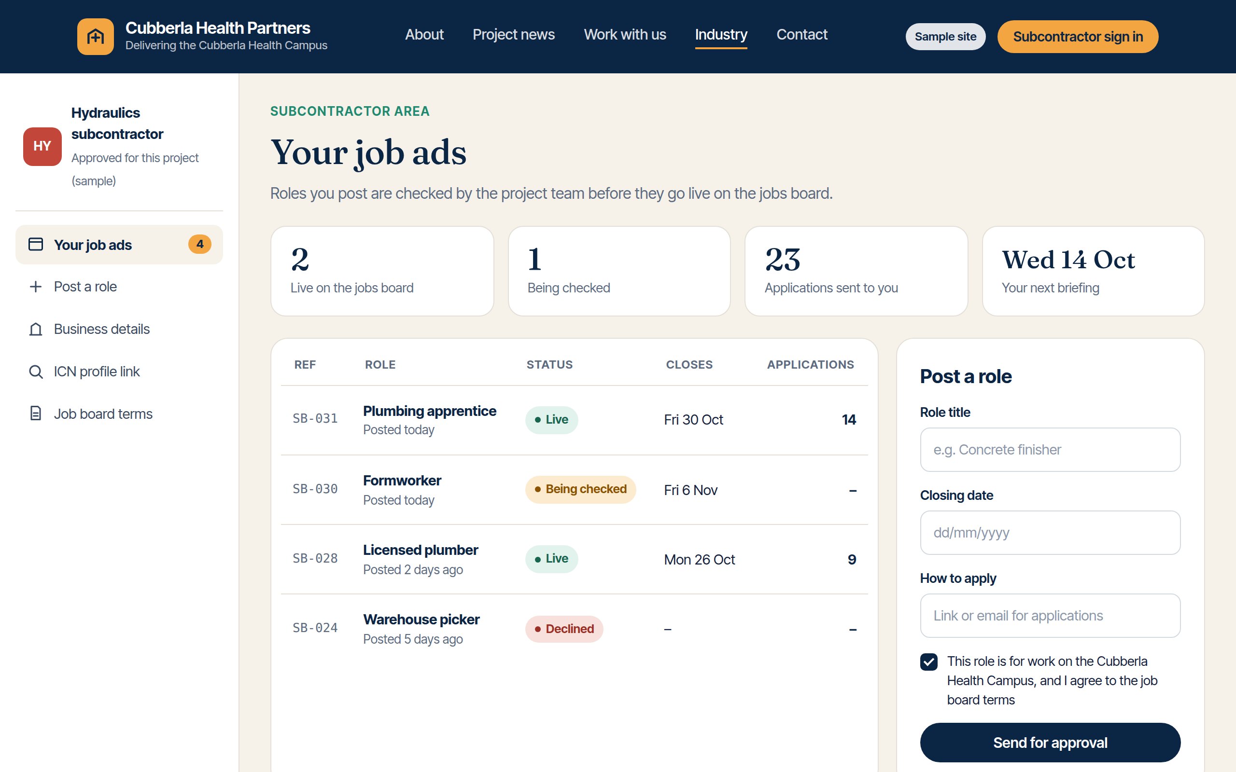The image size is (1236, 772).
Task: Click the Subcontractor sign in button
Action: [1078, 37]
